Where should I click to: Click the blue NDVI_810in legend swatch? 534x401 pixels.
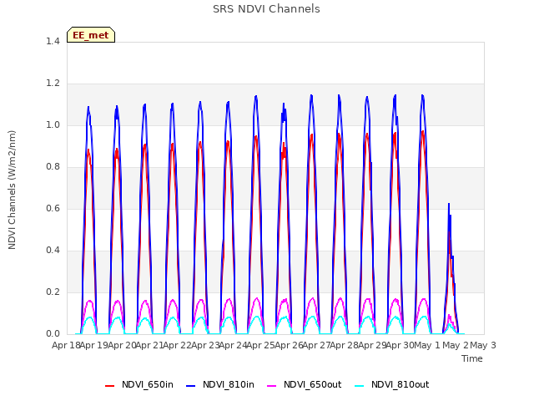(191, 386)
